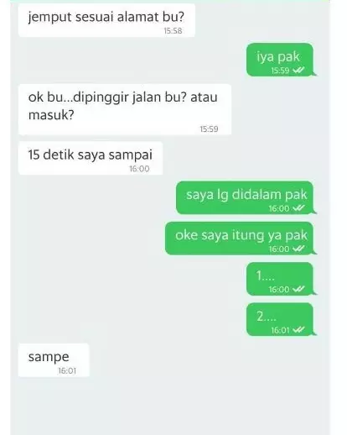Tap the 'oke saya itung ya pak' bubble
This screenshot has height=435, width=347.
[x=239, y=238]
